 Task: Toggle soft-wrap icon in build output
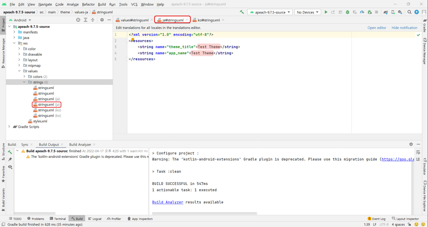coord(418,152)
